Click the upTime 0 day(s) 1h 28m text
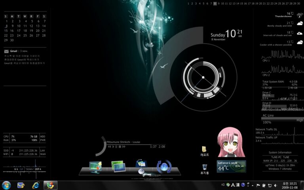 pyautogui.click(x=280, y=165)
